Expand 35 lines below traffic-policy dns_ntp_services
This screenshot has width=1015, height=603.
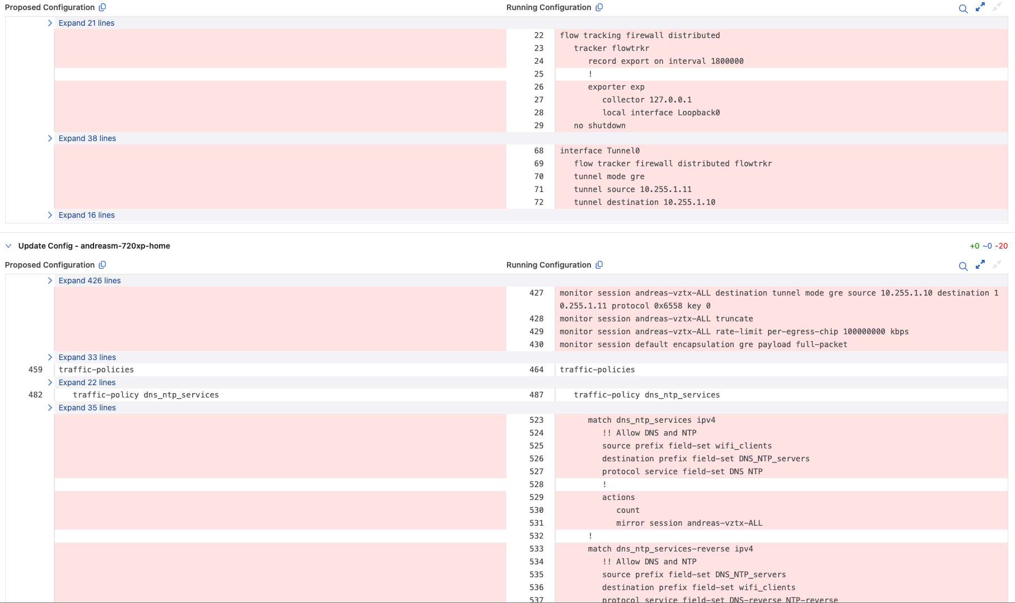(87, 408)
